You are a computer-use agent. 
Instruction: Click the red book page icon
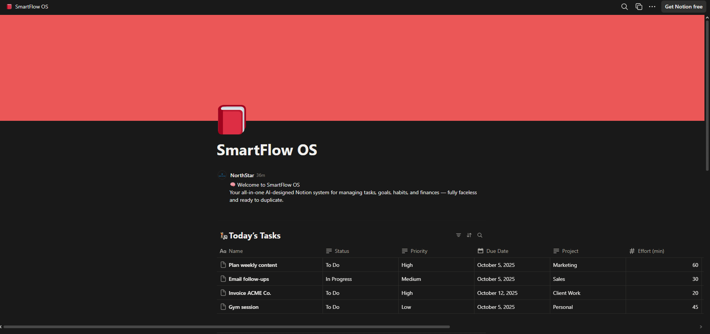click(x=232, y=120)
